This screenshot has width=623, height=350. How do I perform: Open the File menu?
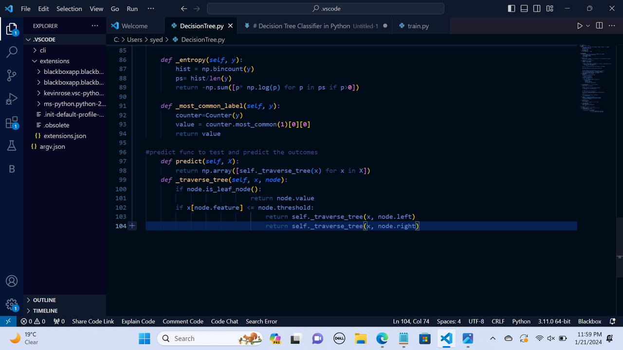click(26, 9)
